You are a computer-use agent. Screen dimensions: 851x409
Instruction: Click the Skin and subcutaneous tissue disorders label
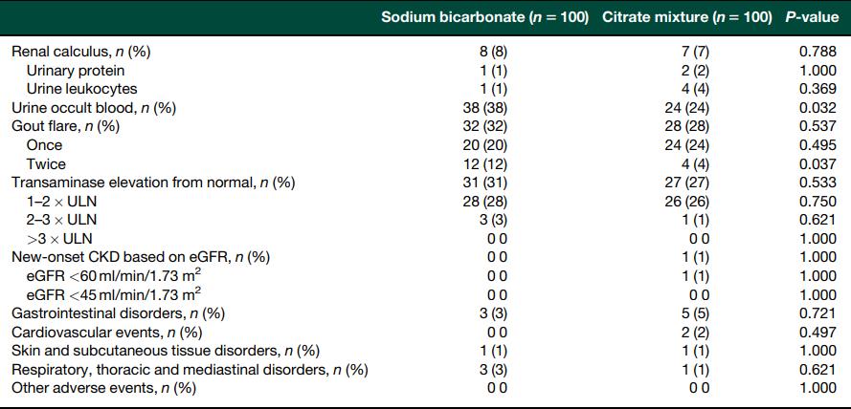coord(165,351)
